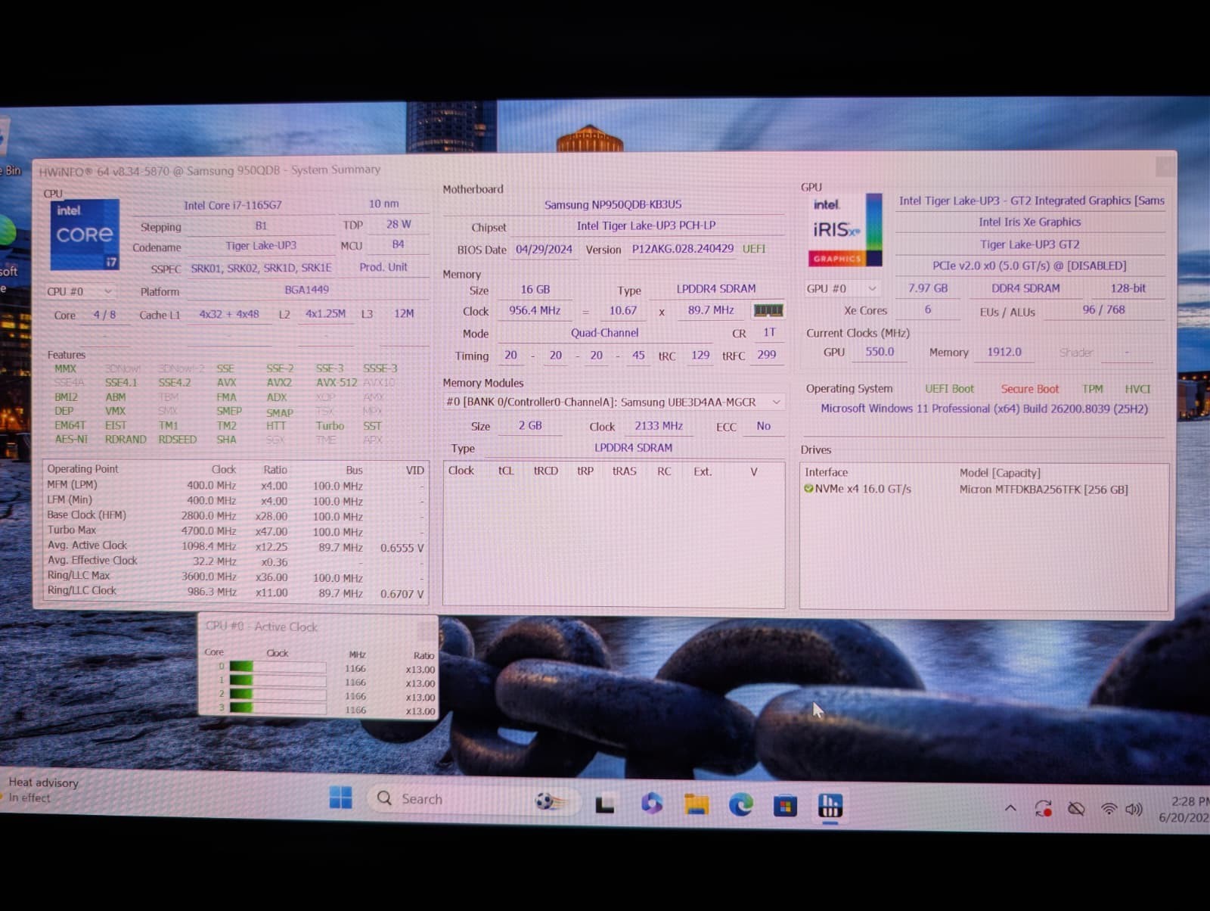
Task: Click the Secure Boot status label
Action: 1030,389
